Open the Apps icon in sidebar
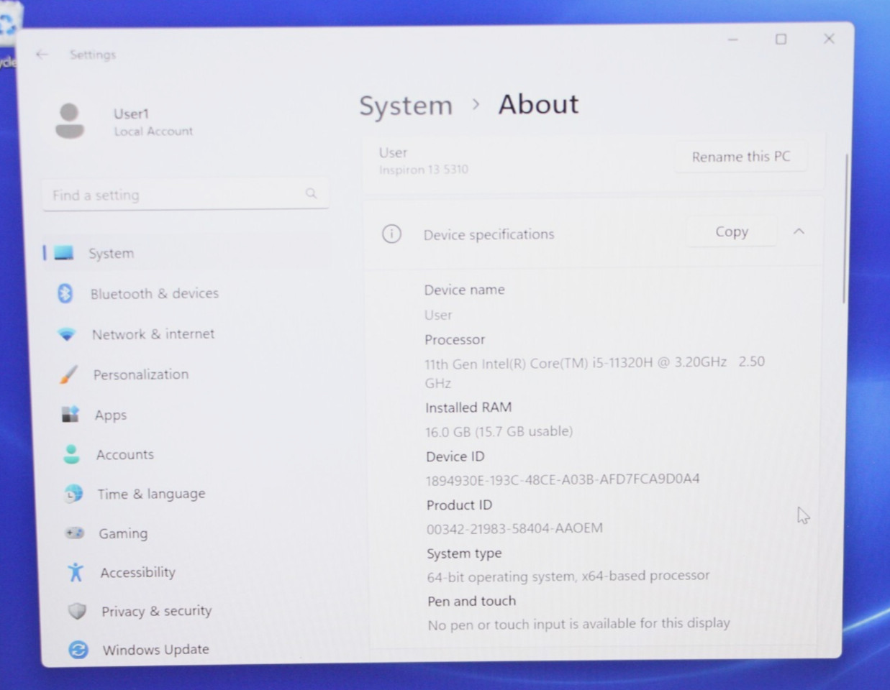 click(70, 415)
